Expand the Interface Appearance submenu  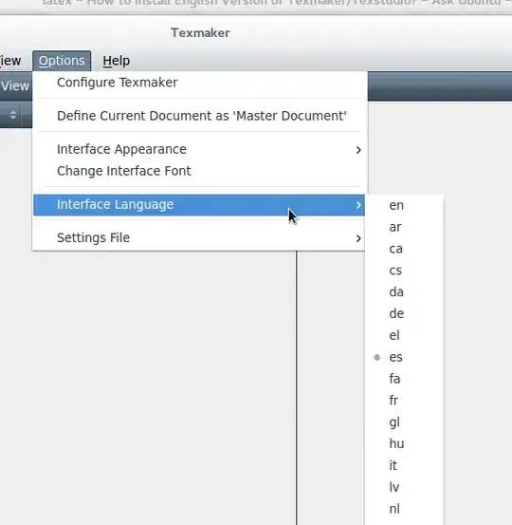(200, 149)
